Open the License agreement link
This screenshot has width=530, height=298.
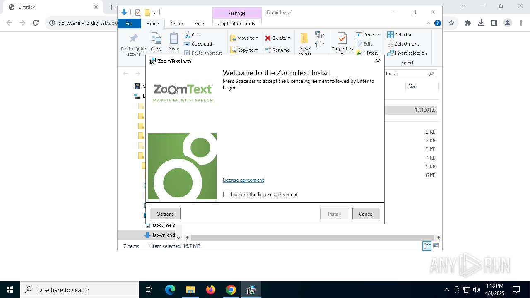pos(243,180)
